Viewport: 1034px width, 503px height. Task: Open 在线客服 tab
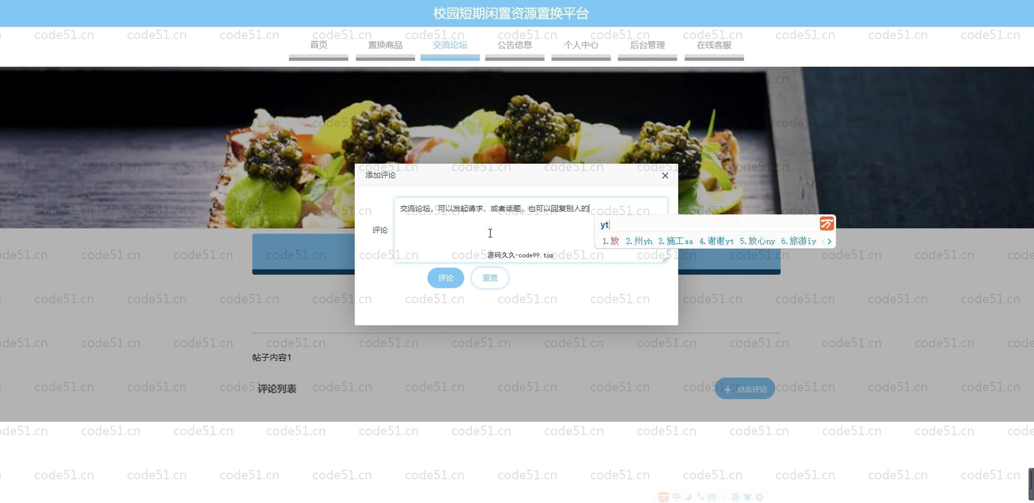[x=714, y=45]
